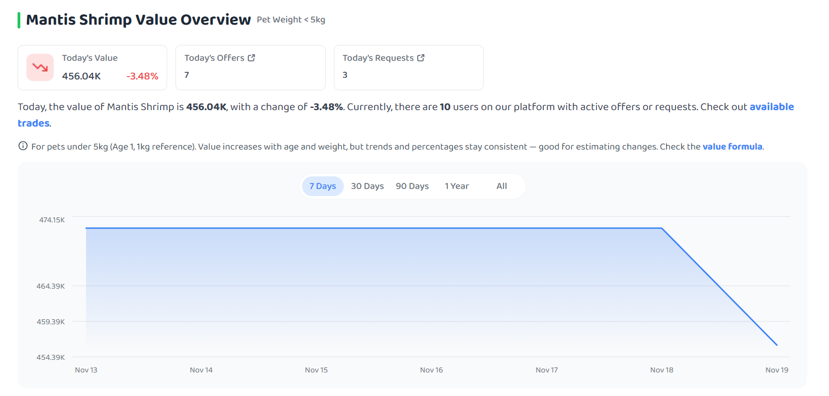Click the -3.48% change value
This screenshot has width=829, height=396.
(143, 76)
